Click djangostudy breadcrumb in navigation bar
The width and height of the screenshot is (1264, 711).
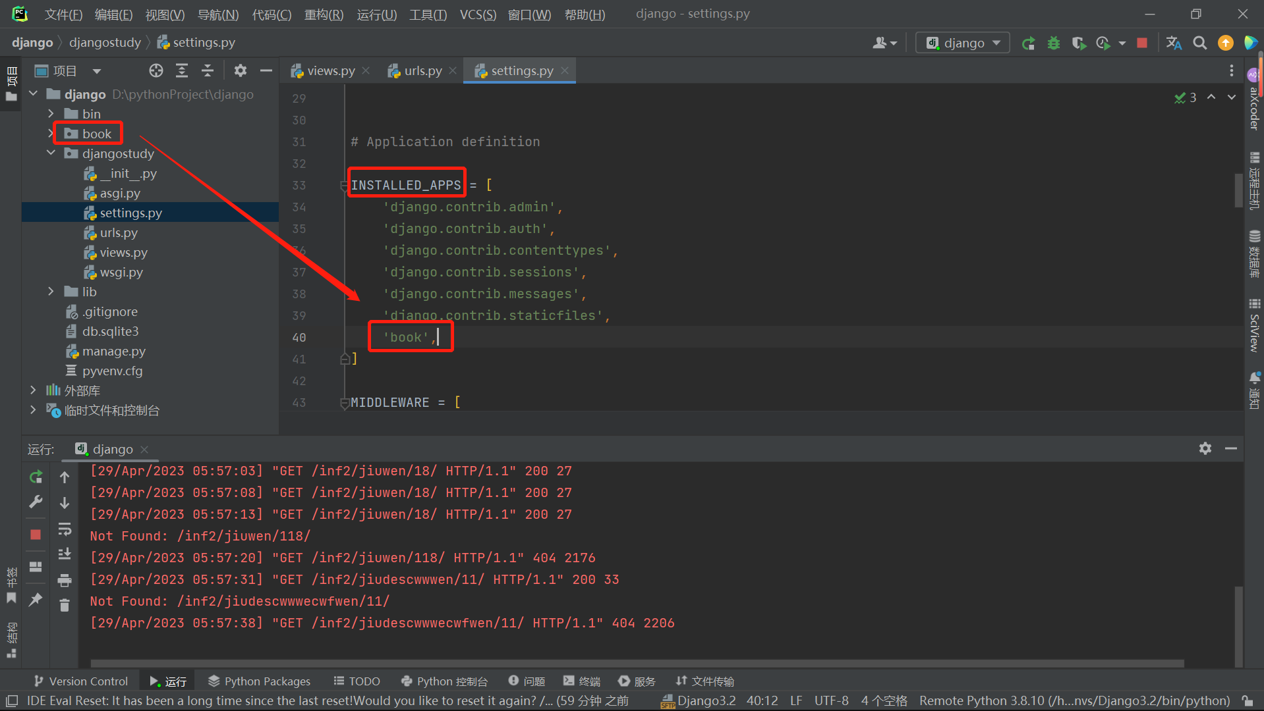tap(105, 43)
